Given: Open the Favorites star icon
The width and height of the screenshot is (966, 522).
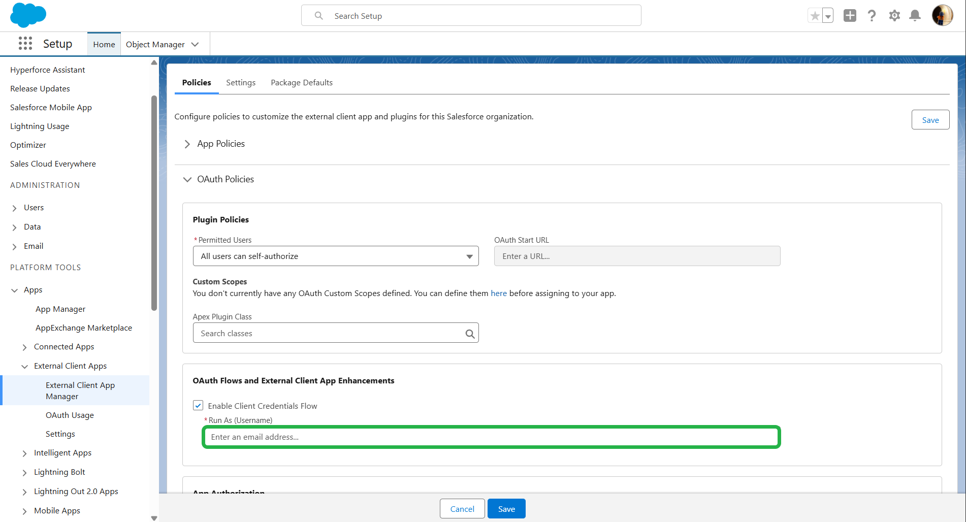Looking at the screenshot, I should point(815,16).
